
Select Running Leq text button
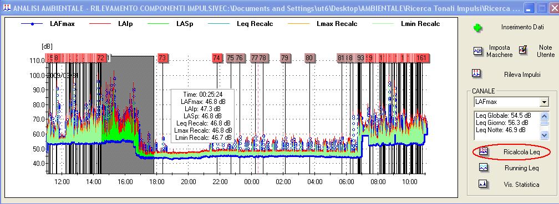point(521,168)
